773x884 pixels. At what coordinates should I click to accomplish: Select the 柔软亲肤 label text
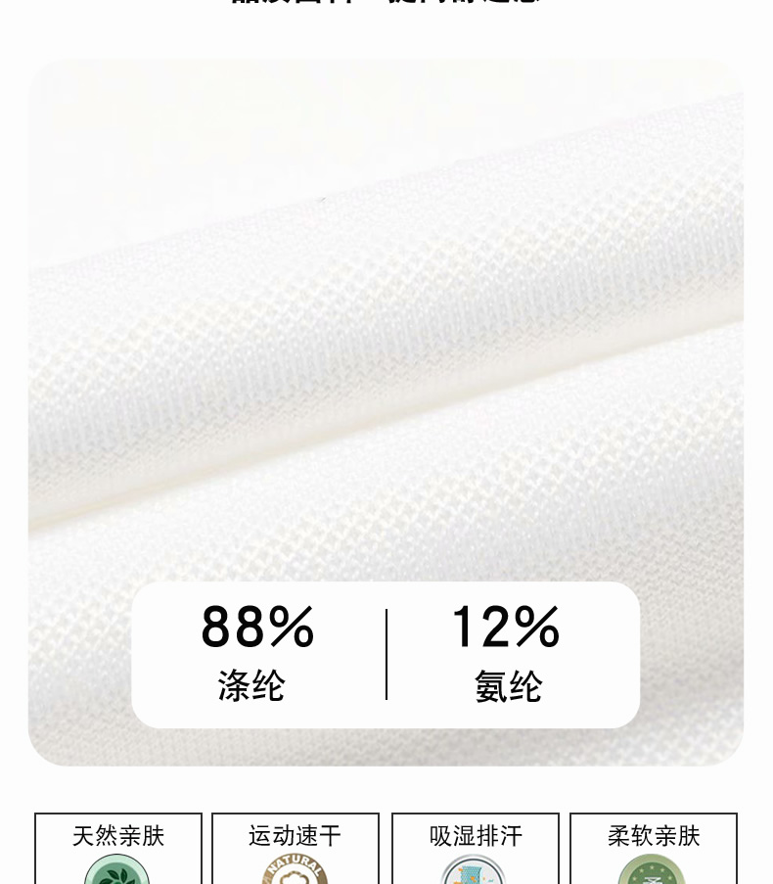[x=654, y=836]
